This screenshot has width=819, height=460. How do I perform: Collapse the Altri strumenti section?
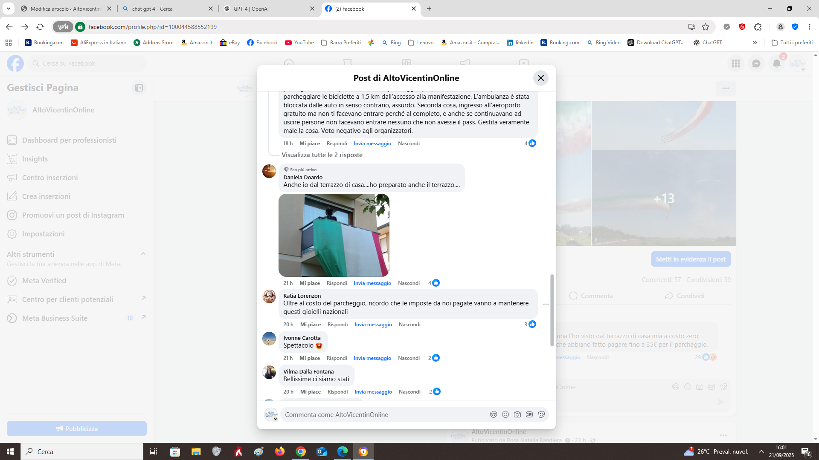tap(143, 254)
